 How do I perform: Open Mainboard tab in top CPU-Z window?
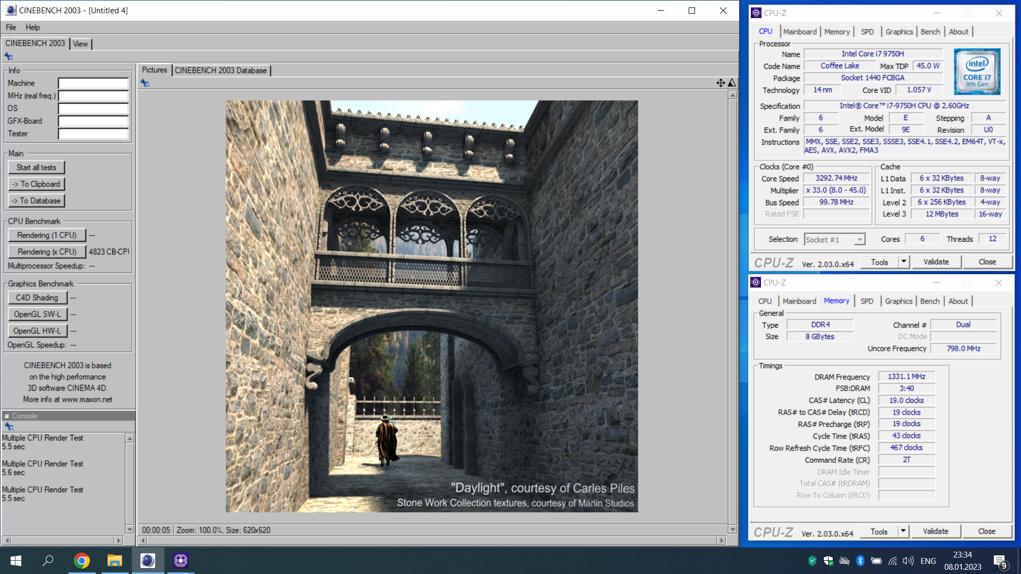pyautogui.click(x=800, y=32)
